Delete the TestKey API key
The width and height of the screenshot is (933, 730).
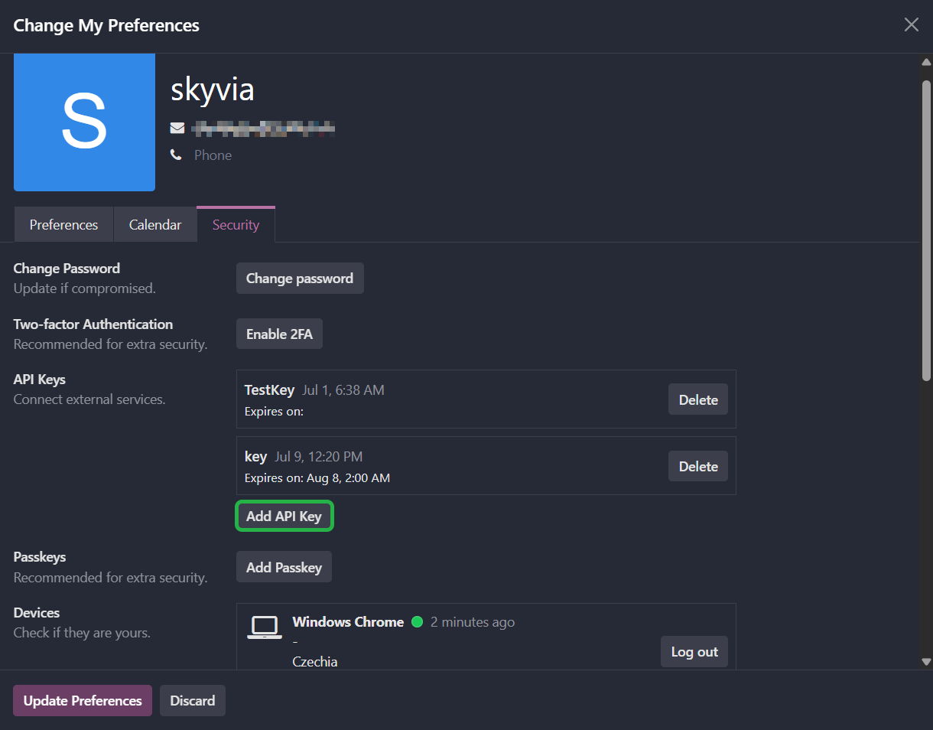coord(698,399)
